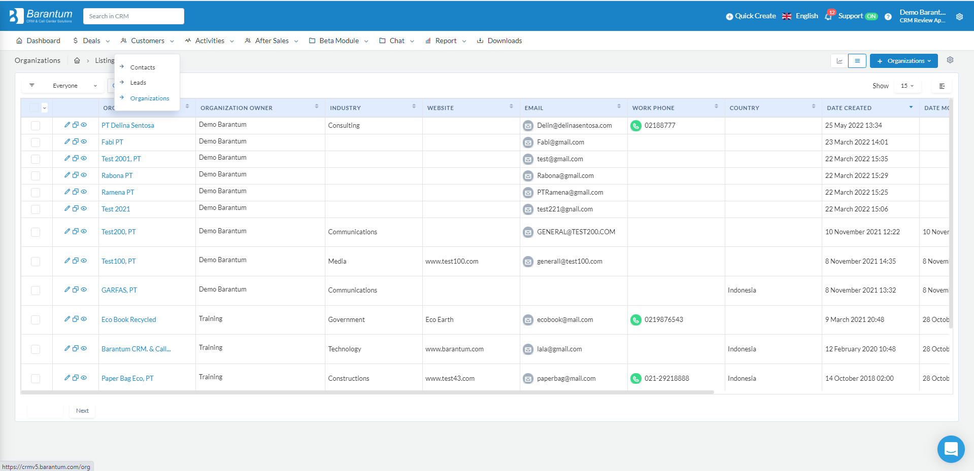This screenshot has width=974, height=471.
Task: Edit Rabona PT pencil icon
Action: click(67, 175)
